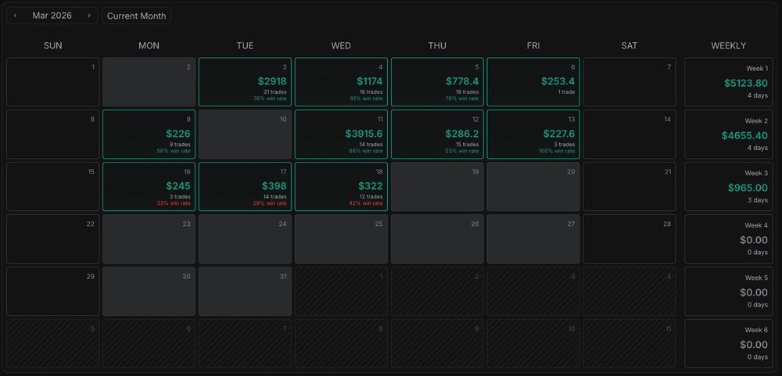
Task: Select March 16 cell showing $245
Action: pos(149,187)
